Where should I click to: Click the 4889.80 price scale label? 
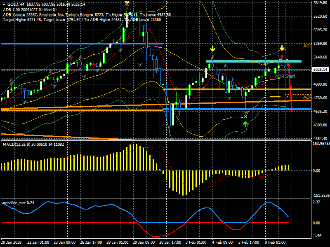coord(321,84)
